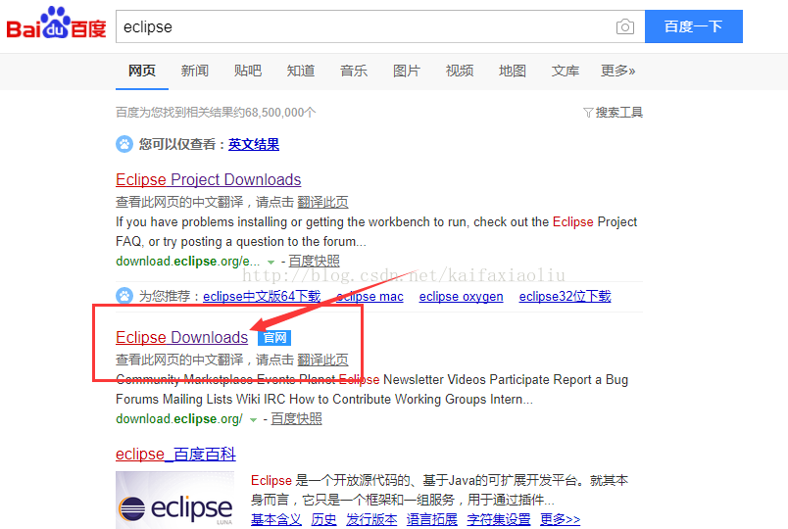Image resolution: width=788 pixels, height=529 pixels.
Task: Switch to the 音乐 tab
Action: tap(353, 71)
